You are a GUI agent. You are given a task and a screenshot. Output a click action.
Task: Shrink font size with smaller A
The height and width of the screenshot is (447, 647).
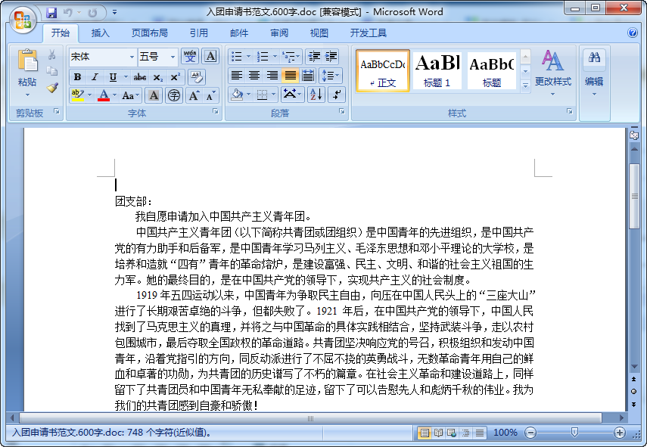(x=210, y=95)
